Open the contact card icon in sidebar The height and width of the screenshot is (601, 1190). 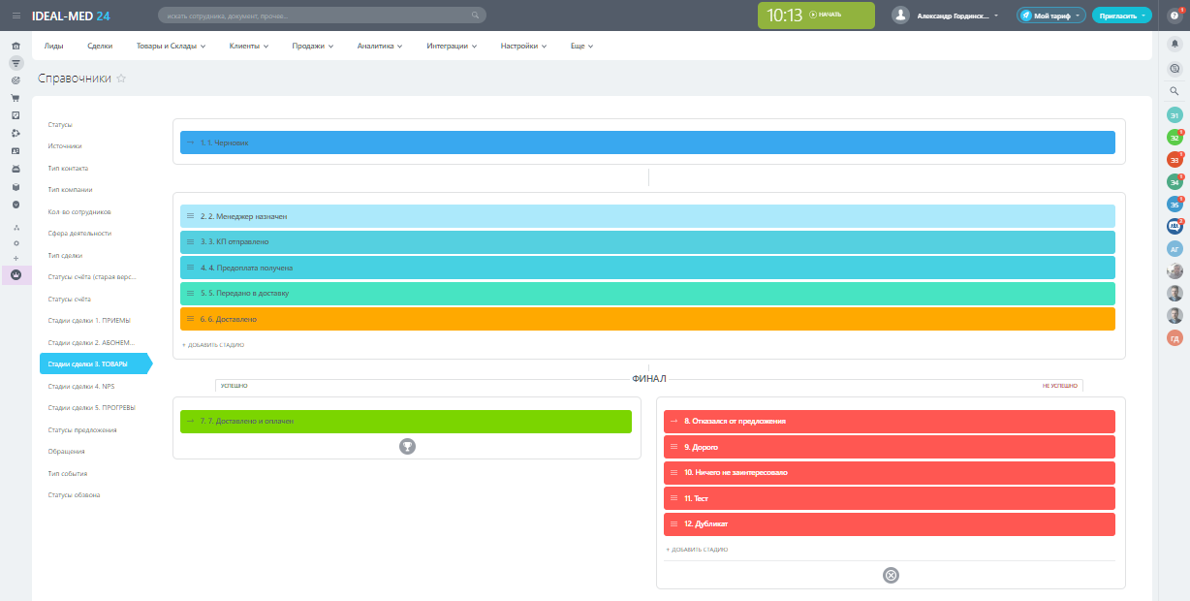coord(16,151)
